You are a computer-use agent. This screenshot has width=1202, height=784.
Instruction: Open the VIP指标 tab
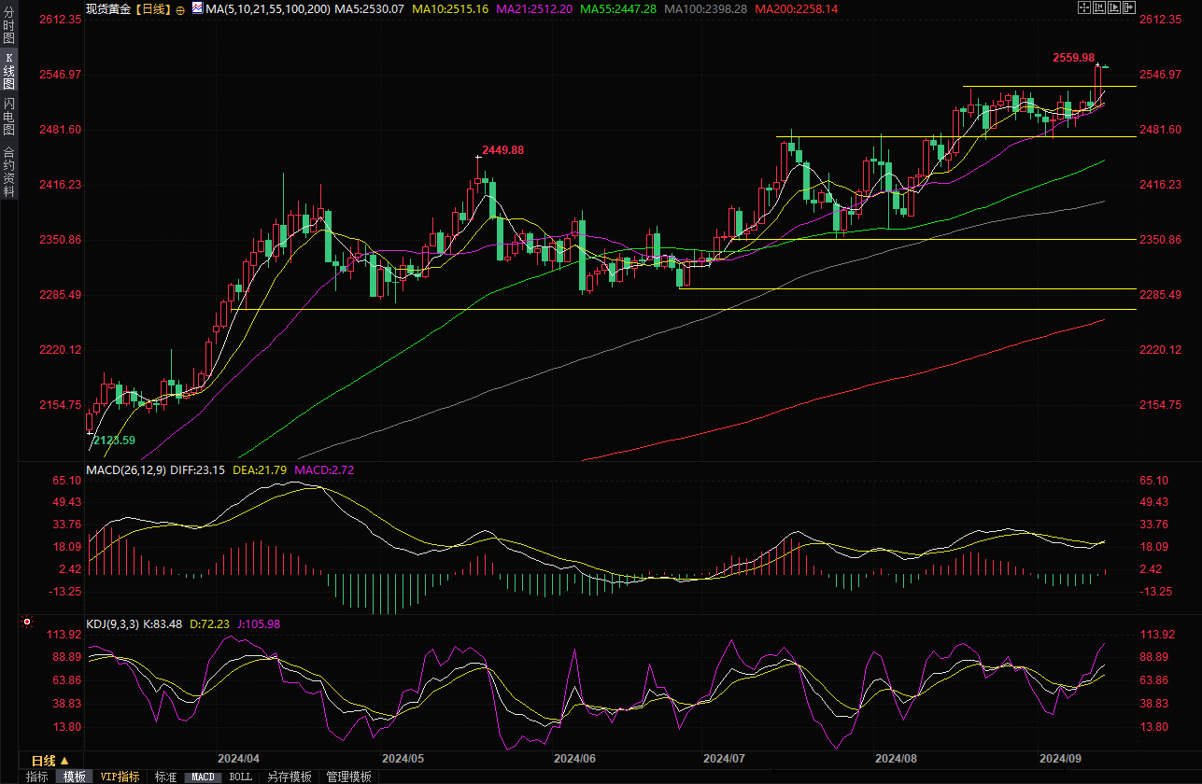coord(120,777)
